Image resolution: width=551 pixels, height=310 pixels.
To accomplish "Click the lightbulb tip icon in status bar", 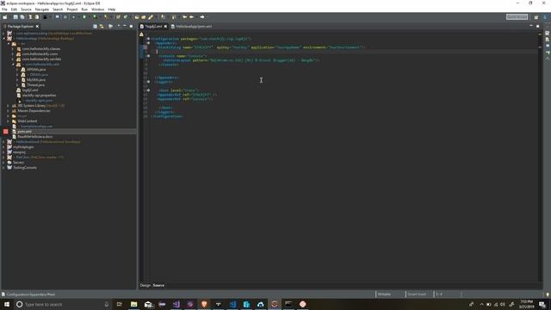I will pyautogui.click(x=548, y=294).
